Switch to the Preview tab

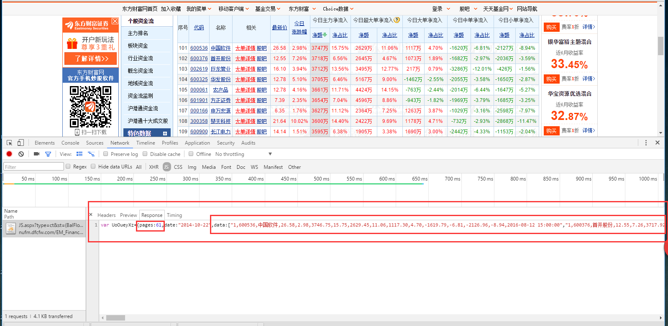[x=128, y=215]
